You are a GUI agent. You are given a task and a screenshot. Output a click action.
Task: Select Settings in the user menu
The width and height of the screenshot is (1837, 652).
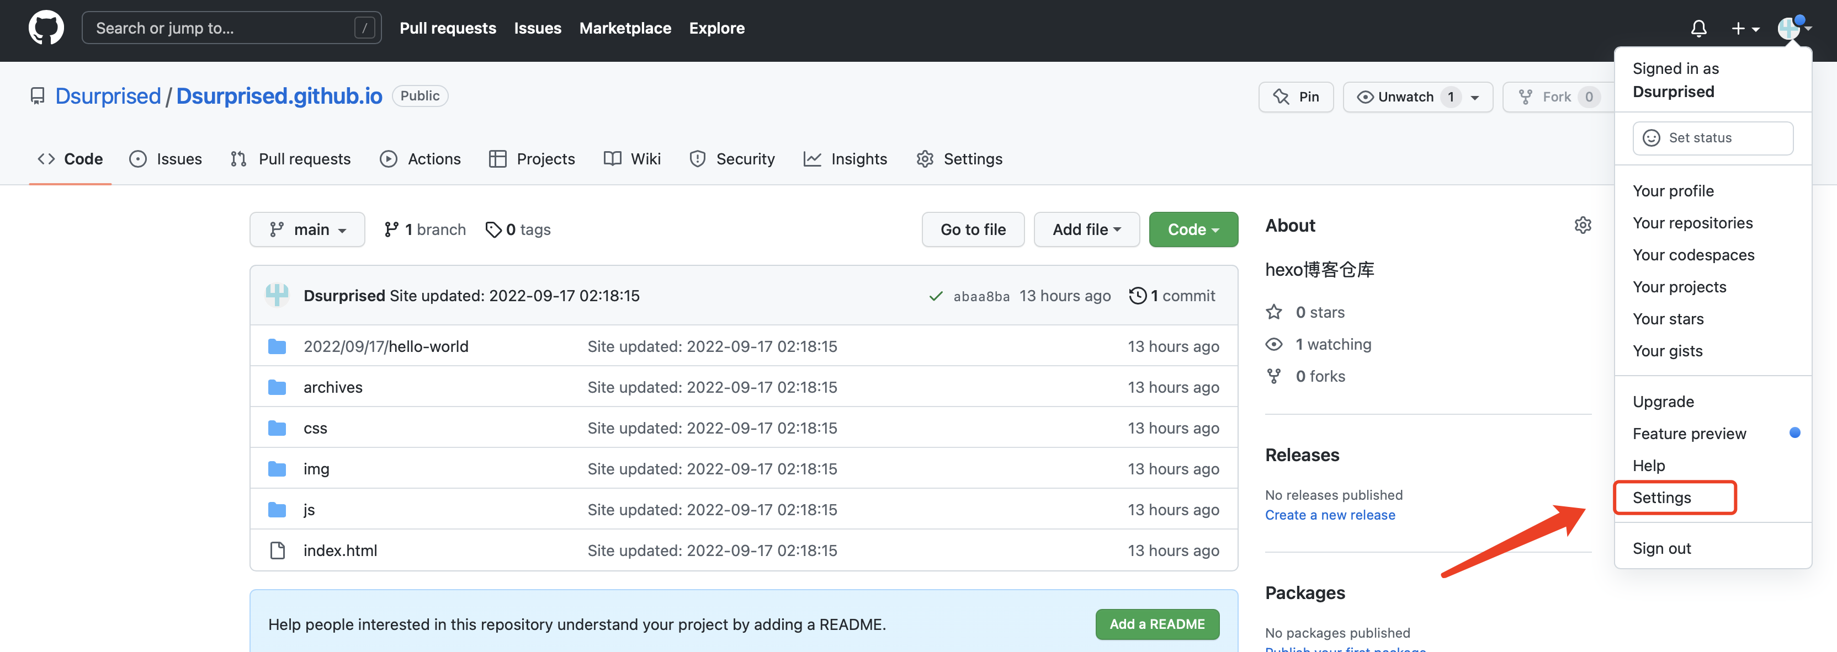[x=1661, y=498]
